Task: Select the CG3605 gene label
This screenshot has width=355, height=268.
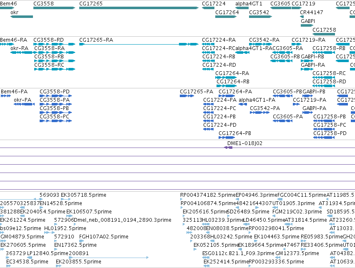Action: click(280, 4)
